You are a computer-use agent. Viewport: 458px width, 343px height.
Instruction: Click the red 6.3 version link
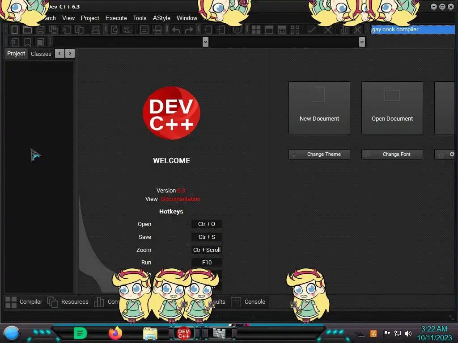coord(181,190)
